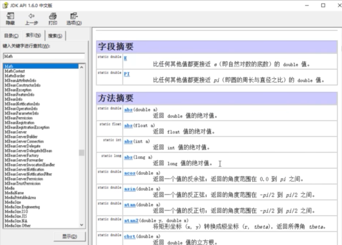This screenshot has height=245, width=342.
Task: Select MediaSize.NA in the index list
Action: pyautogui.click(x=16, y=221)
